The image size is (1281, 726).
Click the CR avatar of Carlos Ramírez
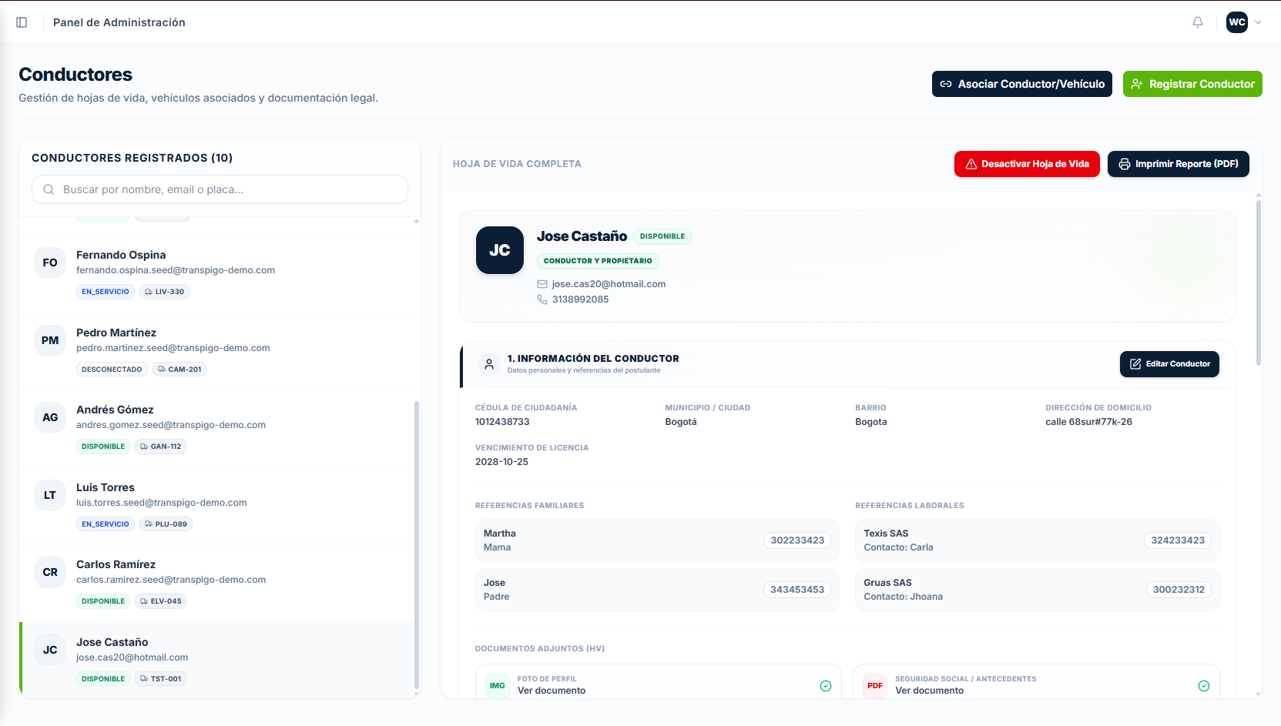point(50,572)
